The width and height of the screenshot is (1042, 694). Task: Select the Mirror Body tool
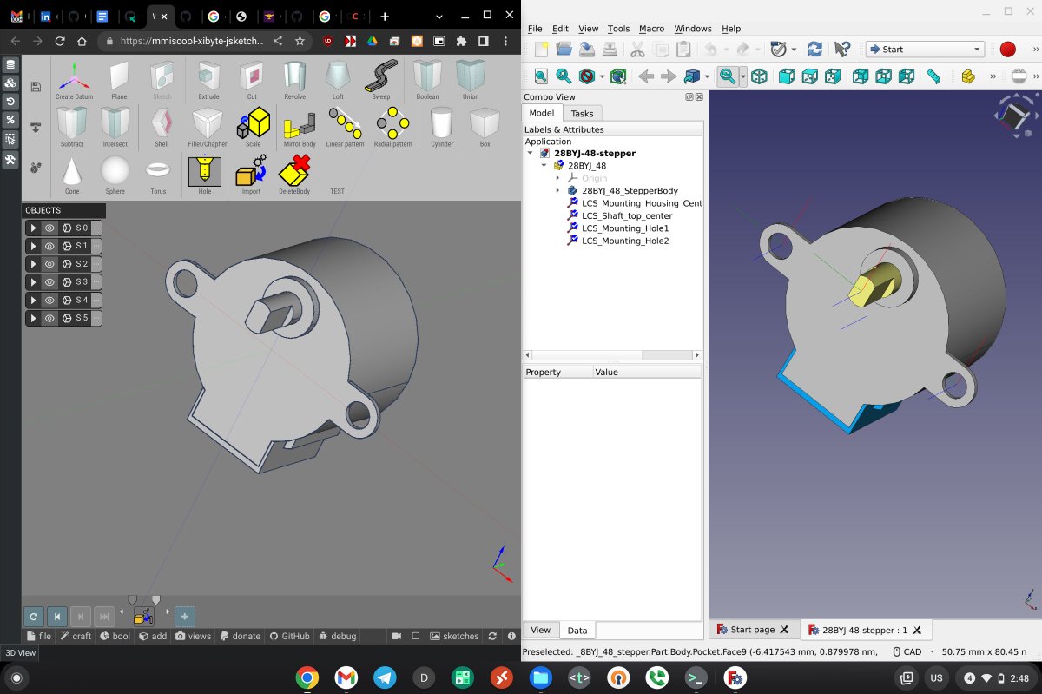point(300,127)
